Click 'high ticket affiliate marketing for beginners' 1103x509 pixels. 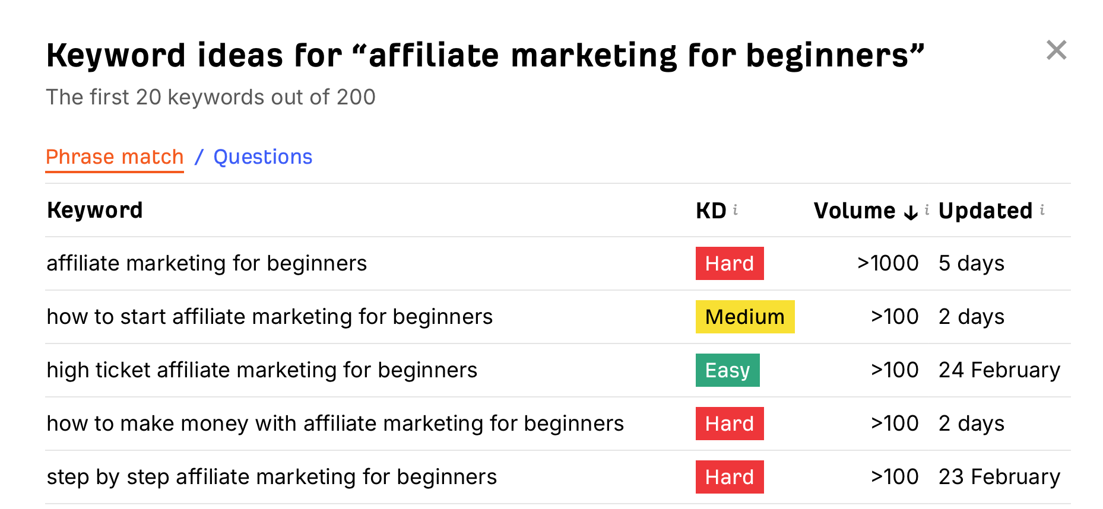262,370
